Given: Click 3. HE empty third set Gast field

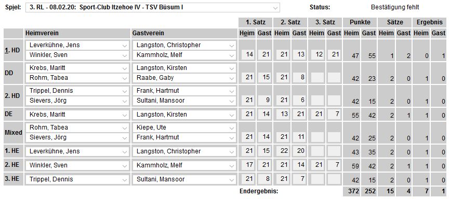Looking at the screenshot, I should [334, 179].
